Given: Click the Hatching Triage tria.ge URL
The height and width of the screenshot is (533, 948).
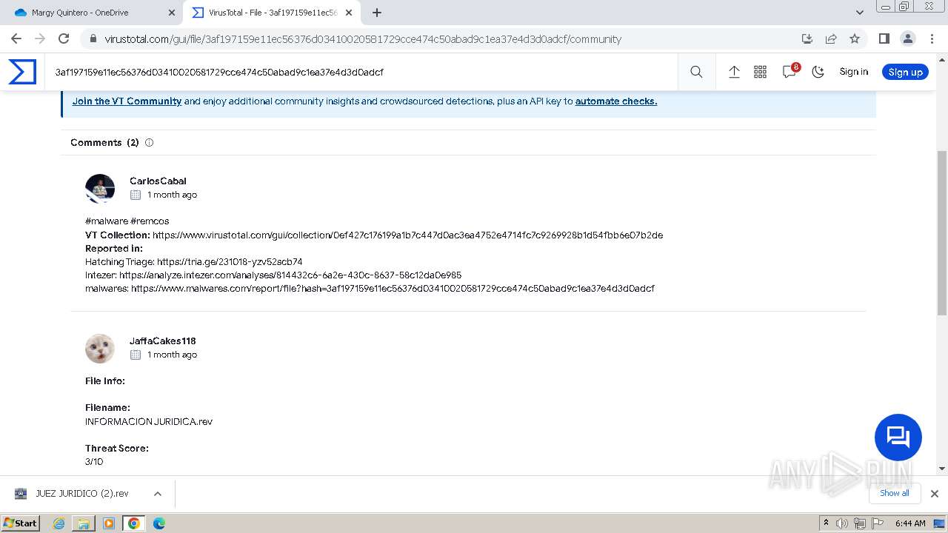Looking at the screenshot, I should click(230, 261).
